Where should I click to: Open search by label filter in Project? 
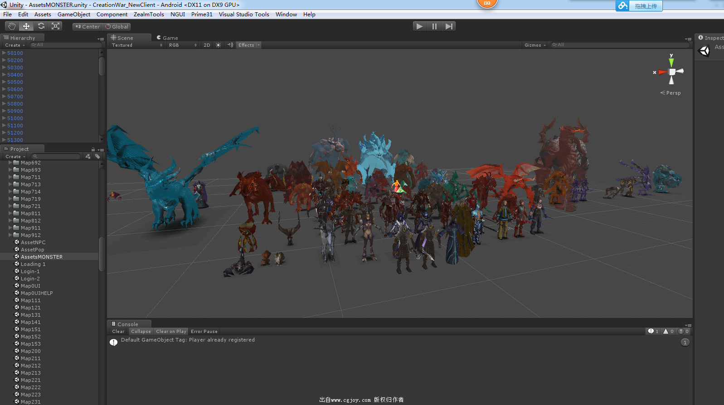[x=97, y=156]
